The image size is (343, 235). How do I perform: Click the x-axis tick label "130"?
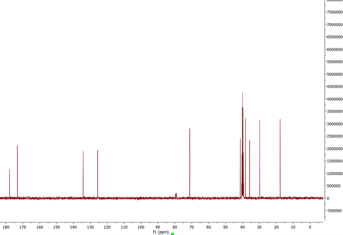click(90, 227)
